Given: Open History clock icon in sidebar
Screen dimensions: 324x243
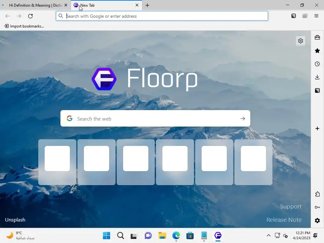Looking at the screenshot, I should (317, 64).
